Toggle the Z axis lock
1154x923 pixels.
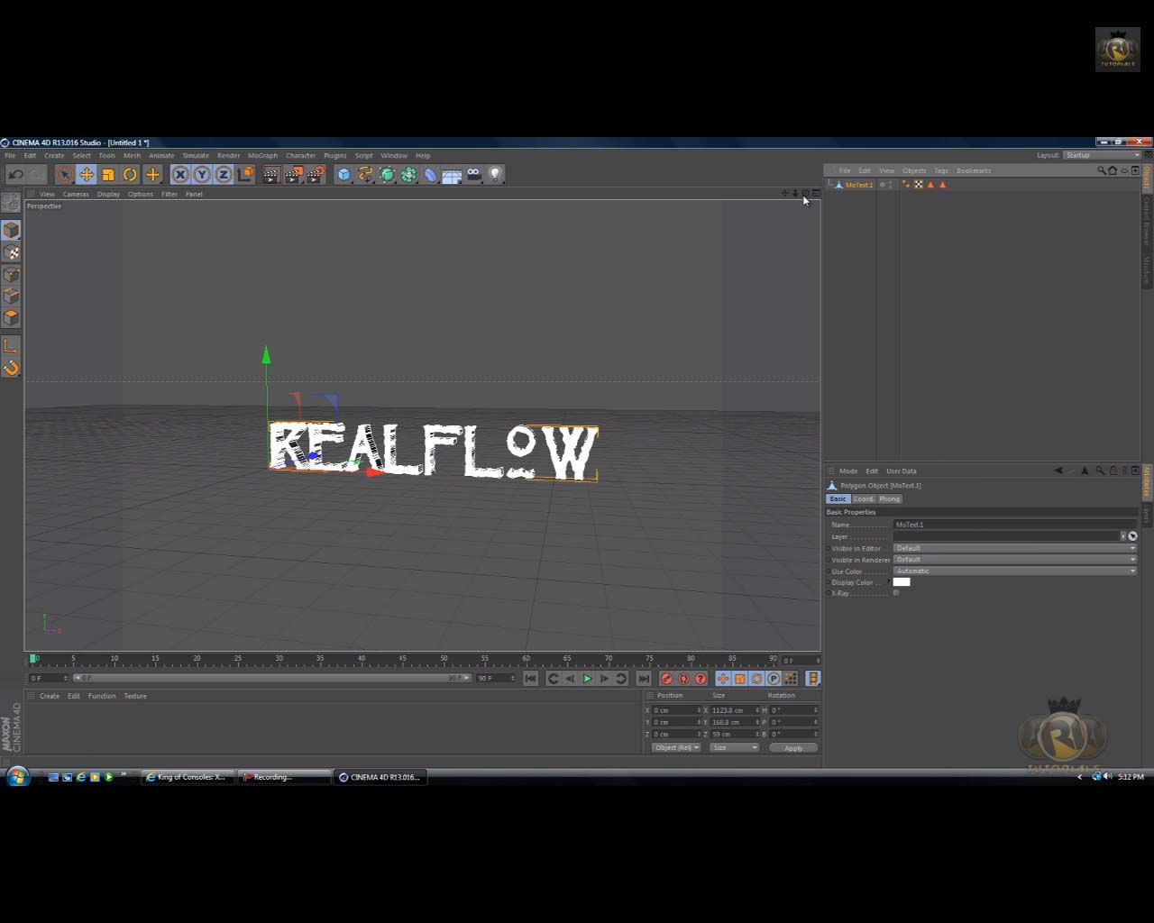tap(224, 175)
